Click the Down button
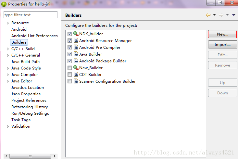The image size is (238, 159). tap(222, 93)
